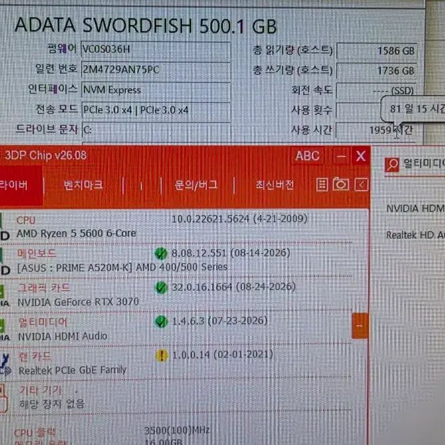Click the 그래픽 카드 red label link
The height and width of the screenshot is (445, 445).
point(44,288)
